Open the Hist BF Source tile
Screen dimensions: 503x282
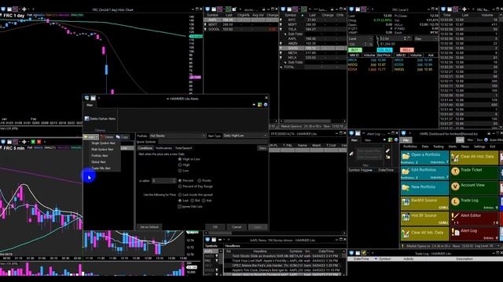[x=424, y=218]
